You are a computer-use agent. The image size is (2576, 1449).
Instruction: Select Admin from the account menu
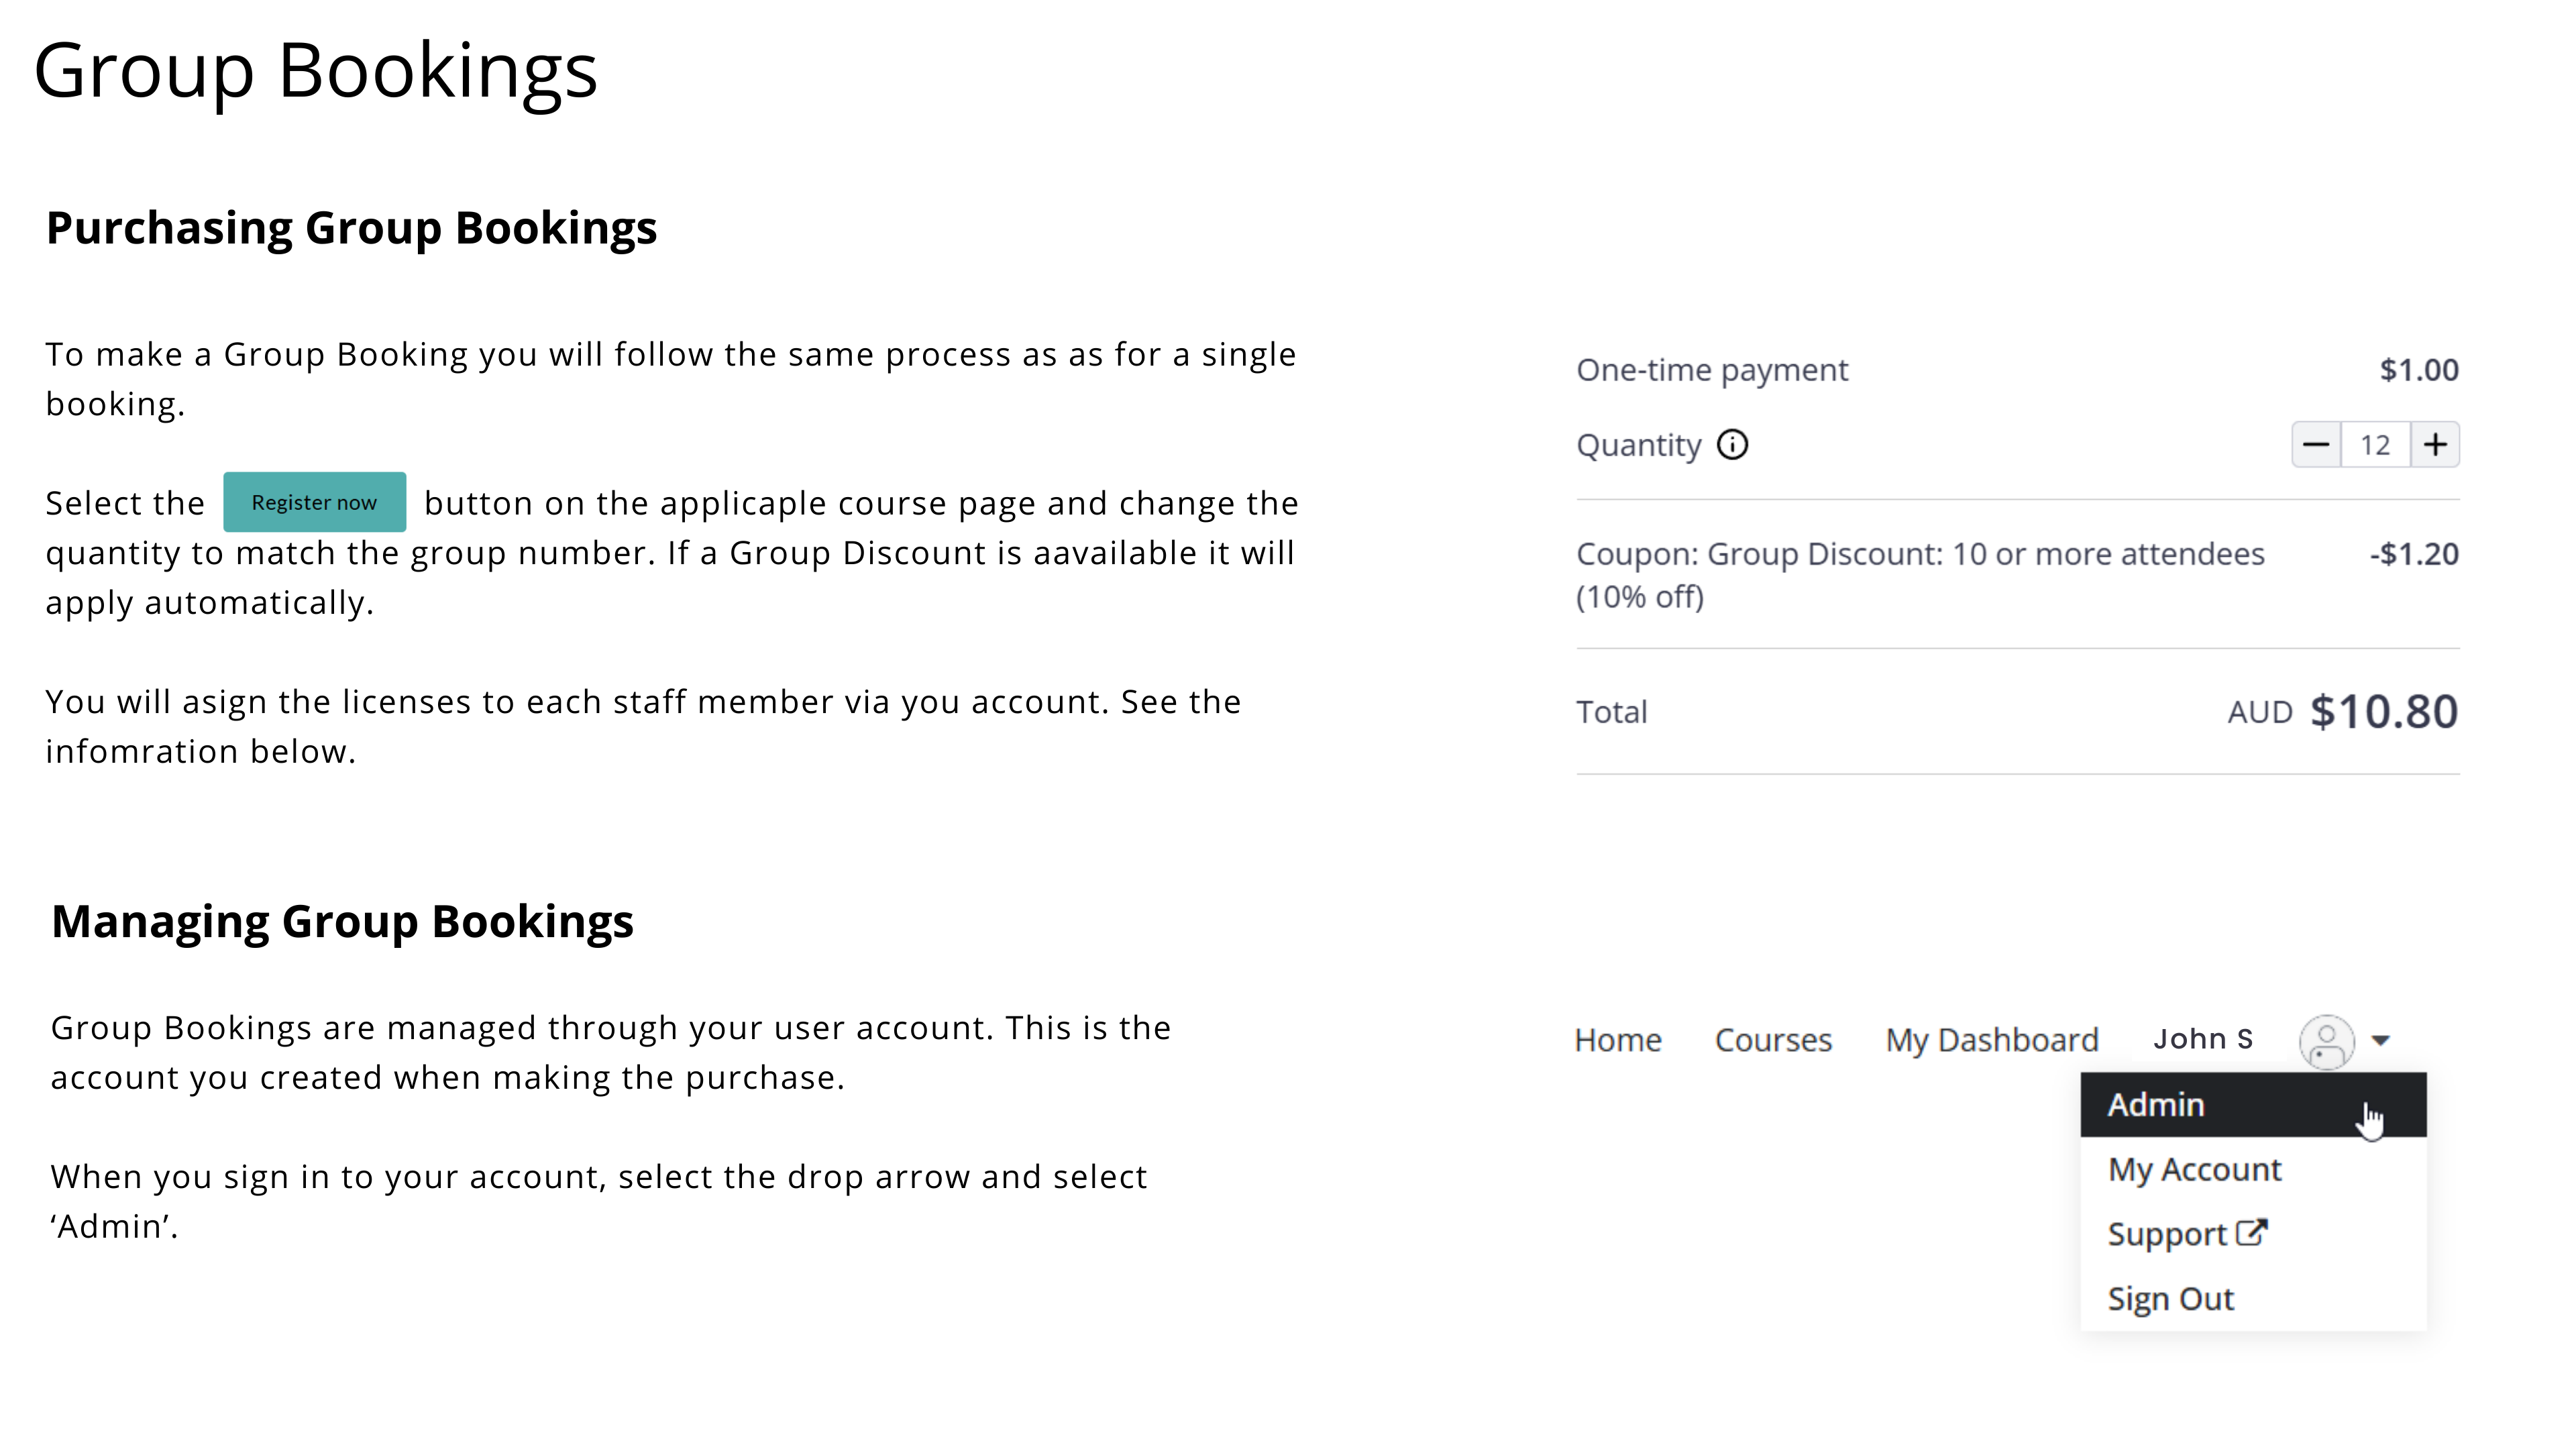tap(2156, 1105)
